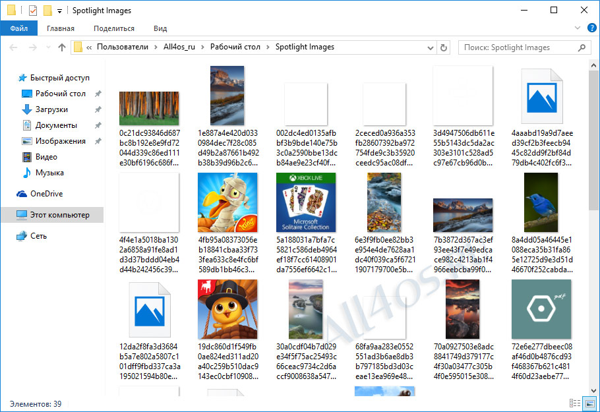
Task: Click the Properties quick access toolbar icon
Action: pos(33,11)
